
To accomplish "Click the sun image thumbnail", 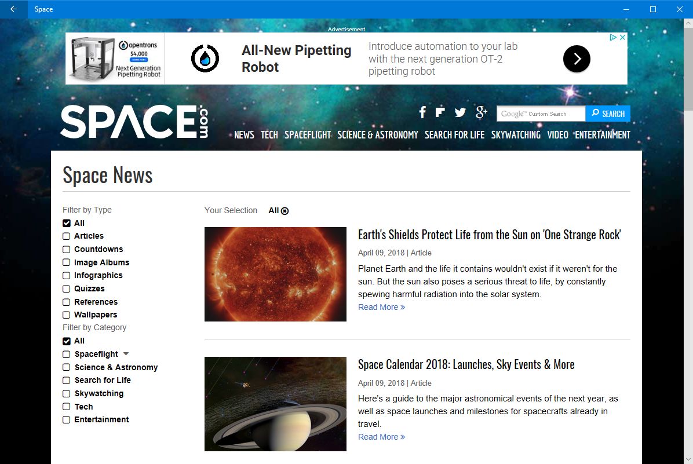I will click(x=275, y=273).
